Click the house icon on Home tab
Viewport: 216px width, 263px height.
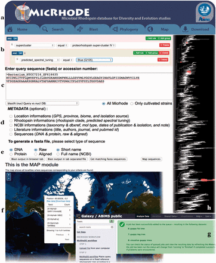10,29
